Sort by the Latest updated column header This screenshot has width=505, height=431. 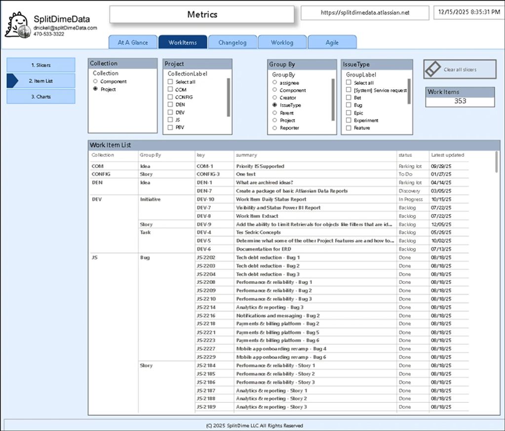pos(447,155)
